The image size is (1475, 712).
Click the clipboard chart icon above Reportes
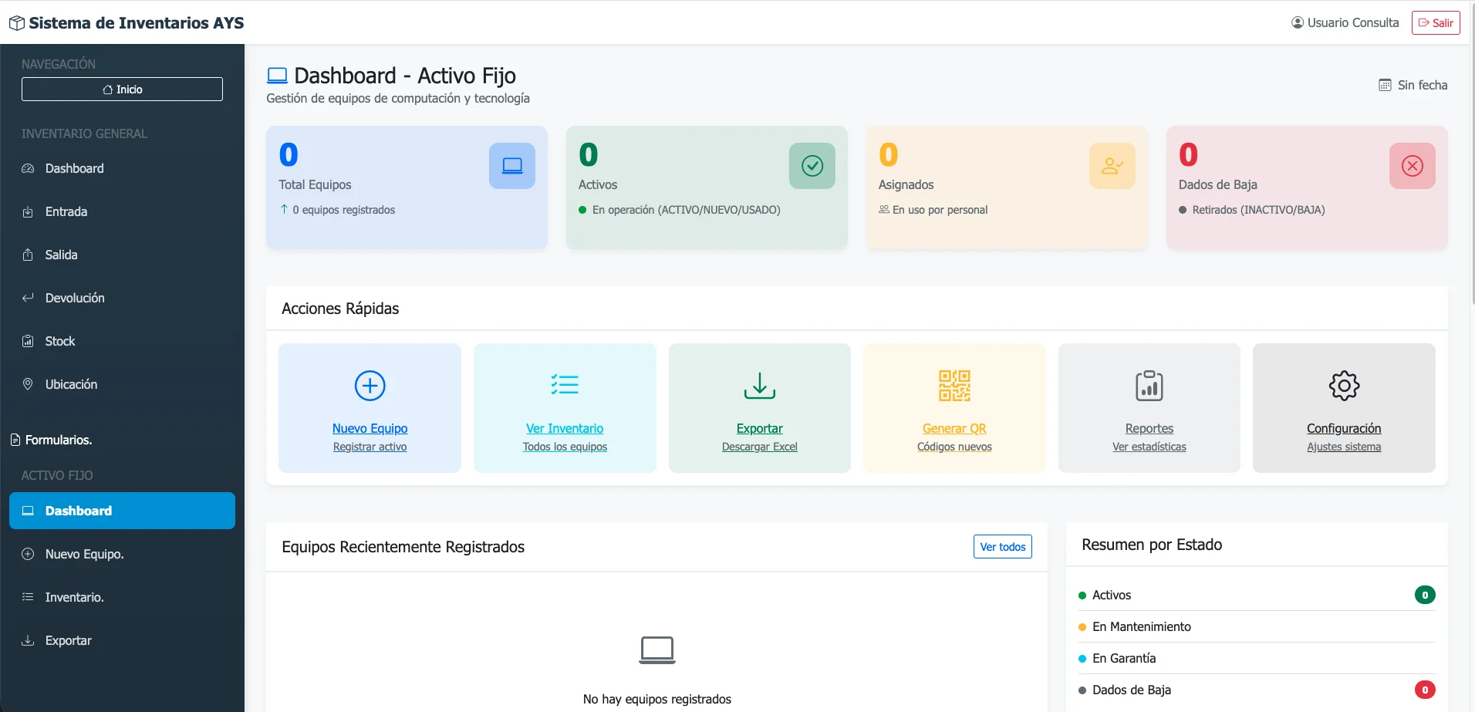coord(1149,386)
